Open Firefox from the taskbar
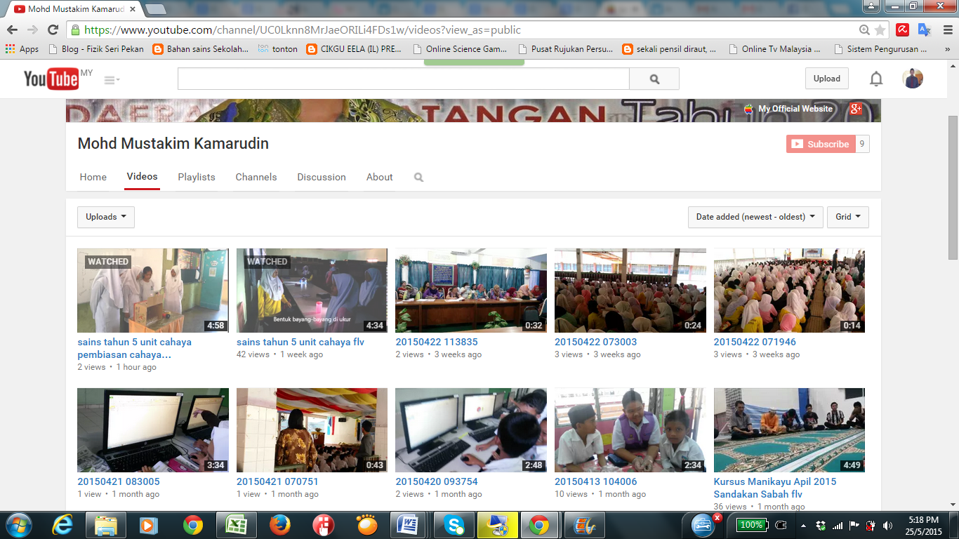Screen dimensions: 959x539 [279, 525]
